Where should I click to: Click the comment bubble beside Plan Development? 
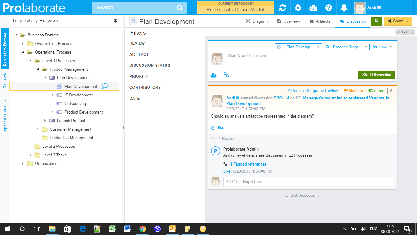click(x=105, y=86)
